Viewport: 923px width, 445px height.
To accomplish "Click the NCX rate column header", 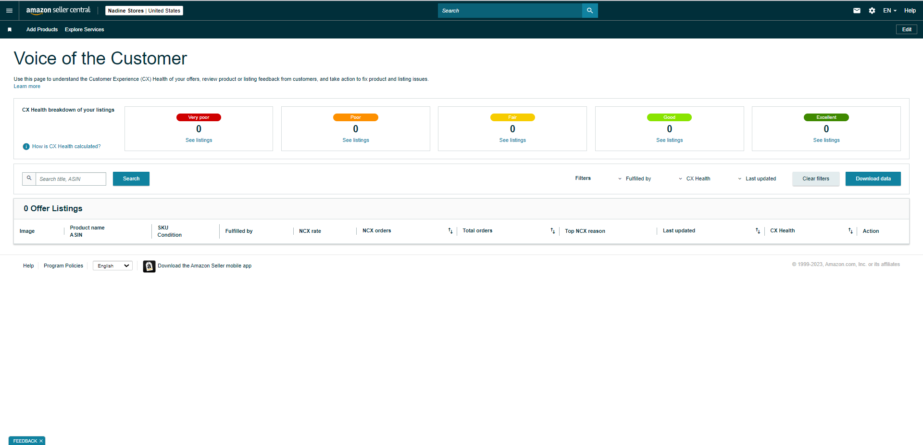I will pos(310,231).
